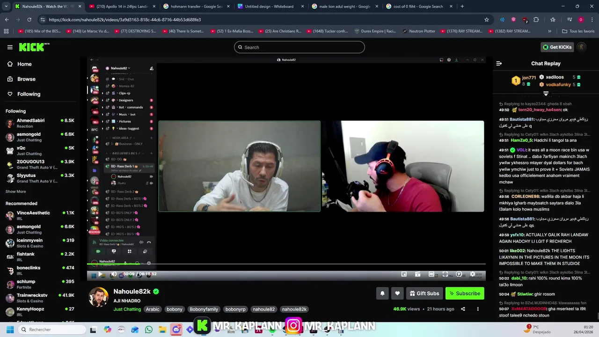This screenshot has width=599, height=337.
Task: Play the video
Action: (x=100, y=274)
